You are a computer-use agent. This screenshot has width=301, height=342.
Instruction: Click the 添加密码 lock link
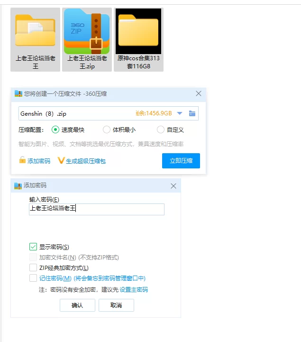[35, 161]
